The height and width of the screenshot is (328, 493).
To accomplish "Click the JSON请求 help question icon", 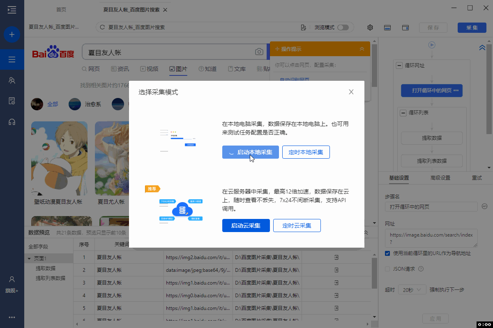I will [421, 269].
